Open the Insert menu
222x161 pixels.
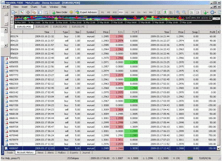[25, 7]
